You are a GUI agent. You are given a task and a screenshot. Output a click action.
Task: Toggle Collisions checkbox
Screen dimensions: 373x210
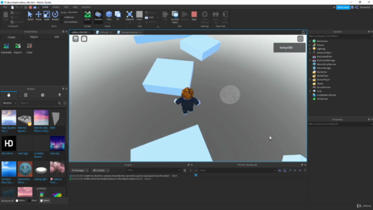[x=62, y=17]
